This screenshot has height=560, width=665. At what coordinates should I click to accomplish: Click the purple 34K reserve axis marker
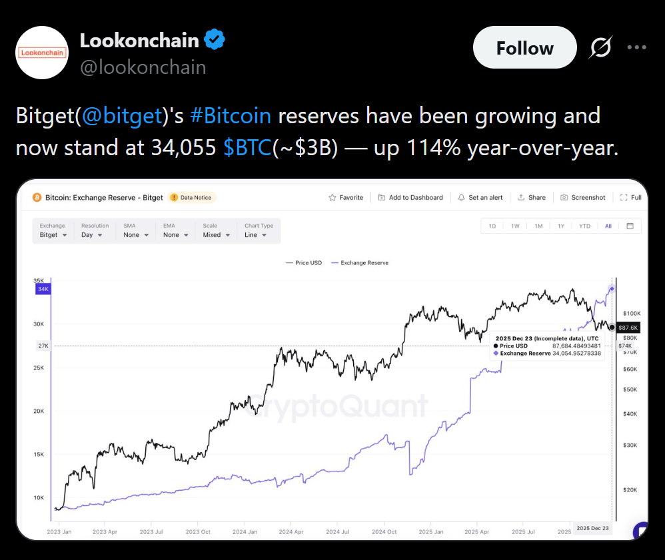pyautogui.click(x=43, y=289)
